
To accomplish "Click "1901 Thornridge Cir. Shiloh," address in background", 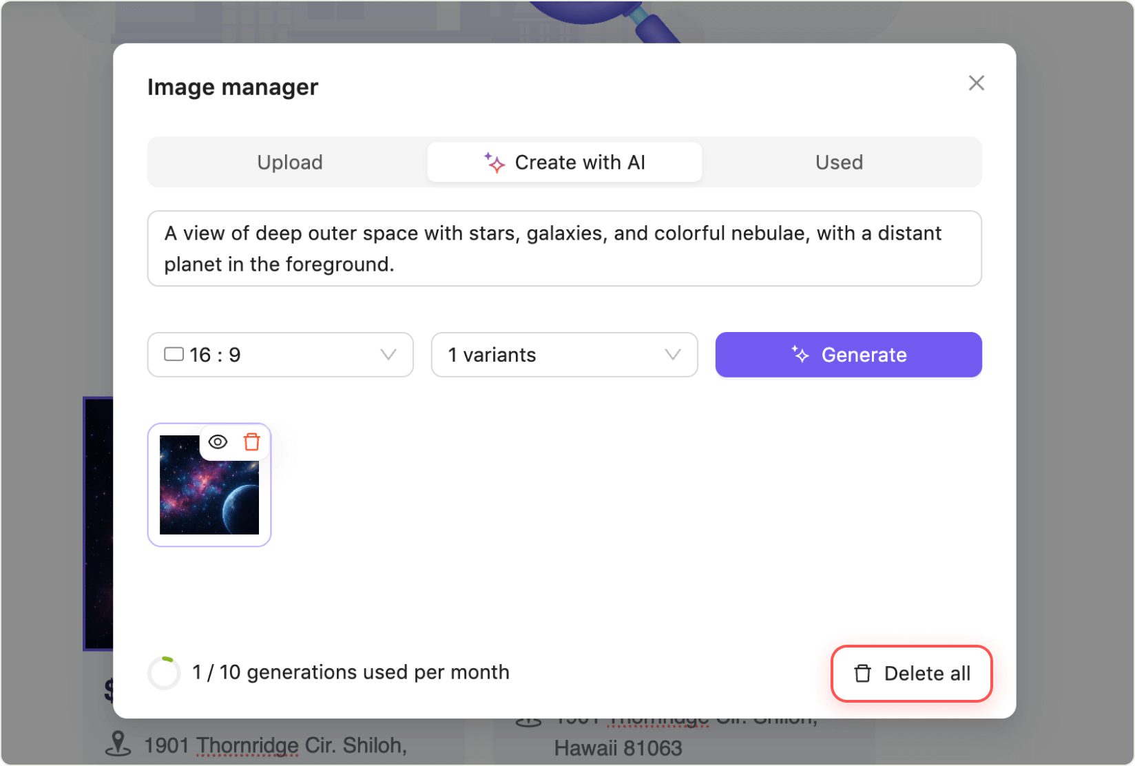I will [275, 745].
